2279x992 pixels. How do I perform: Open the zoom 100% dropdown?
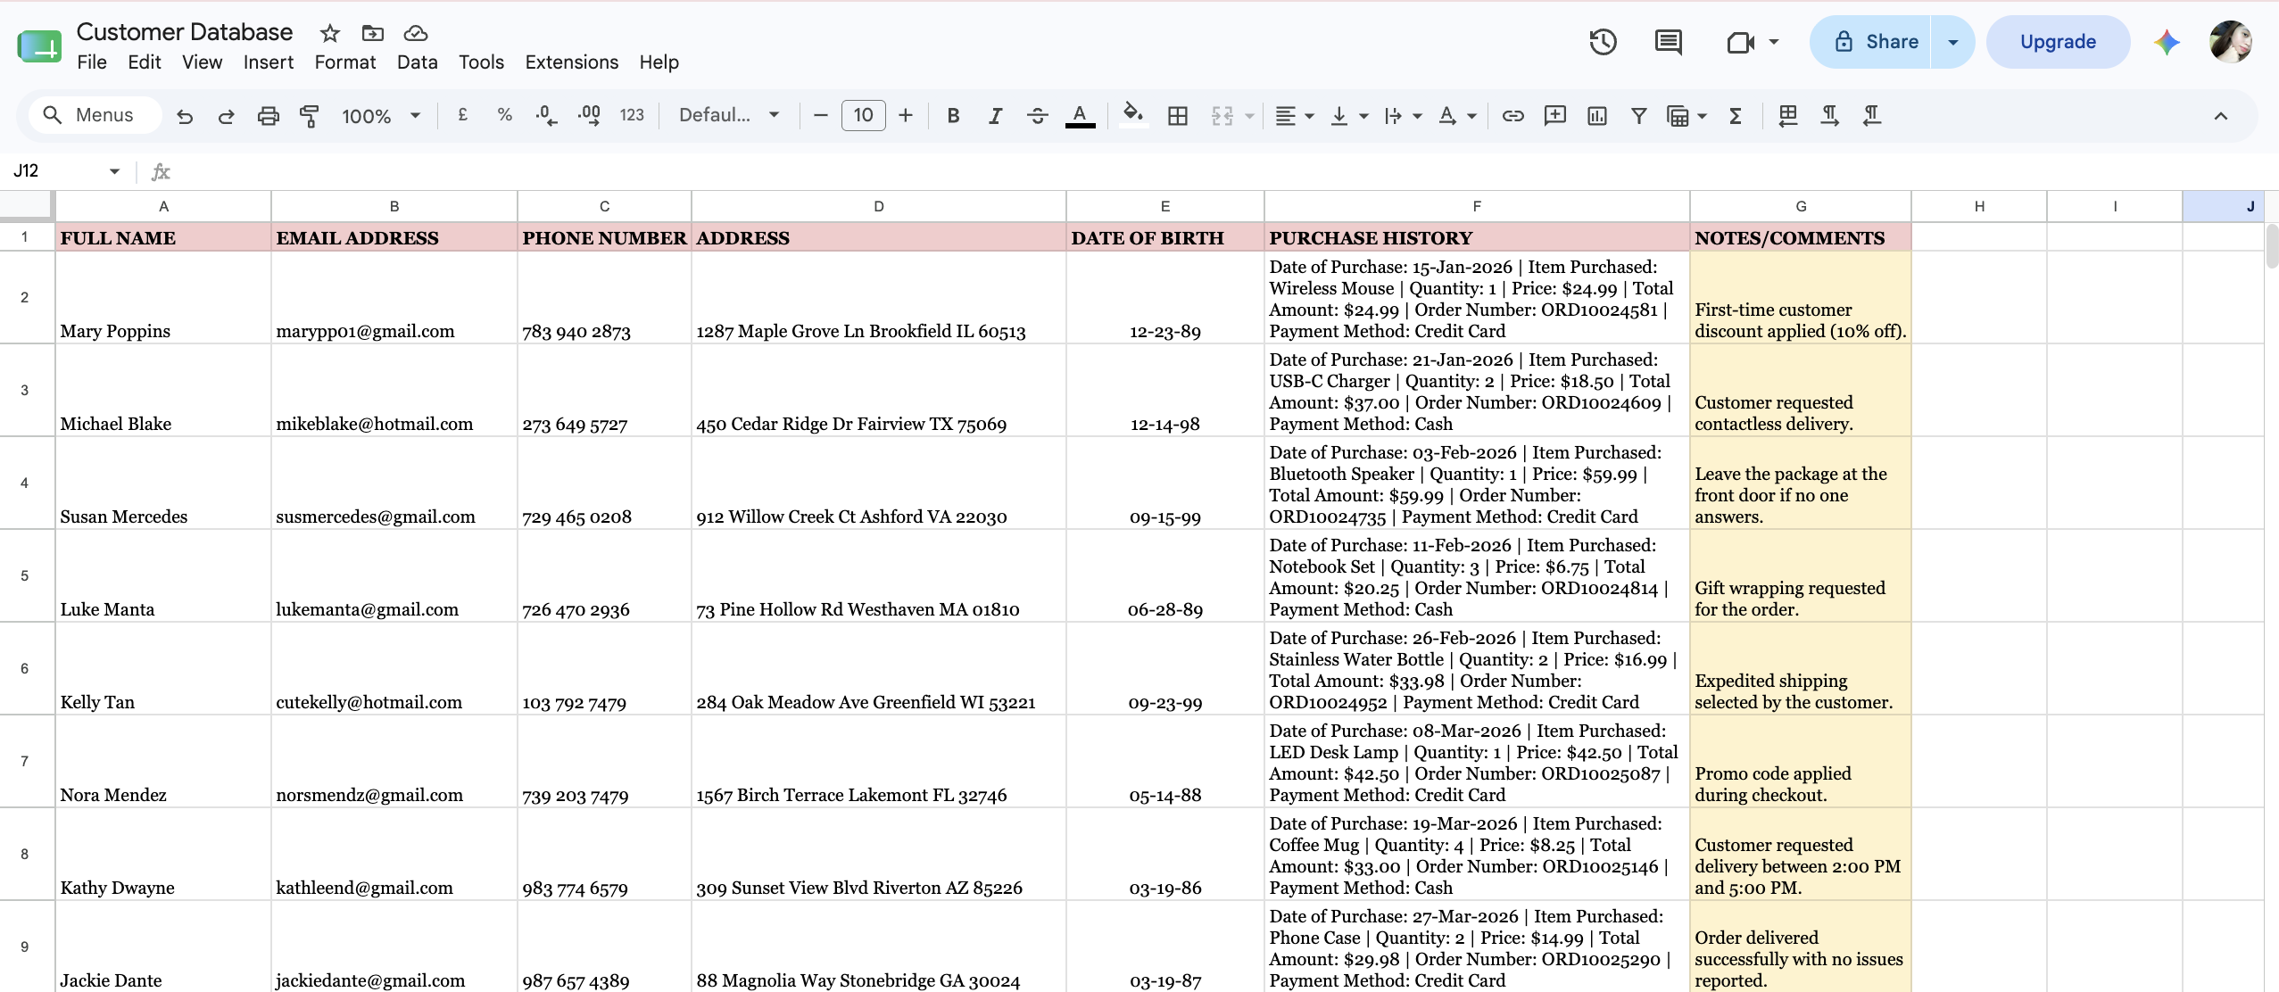tap(381, 116)
